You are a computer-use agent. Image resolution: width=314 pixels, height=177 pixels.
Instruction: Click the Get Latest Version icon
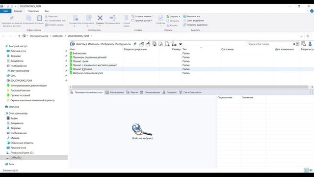155,44
